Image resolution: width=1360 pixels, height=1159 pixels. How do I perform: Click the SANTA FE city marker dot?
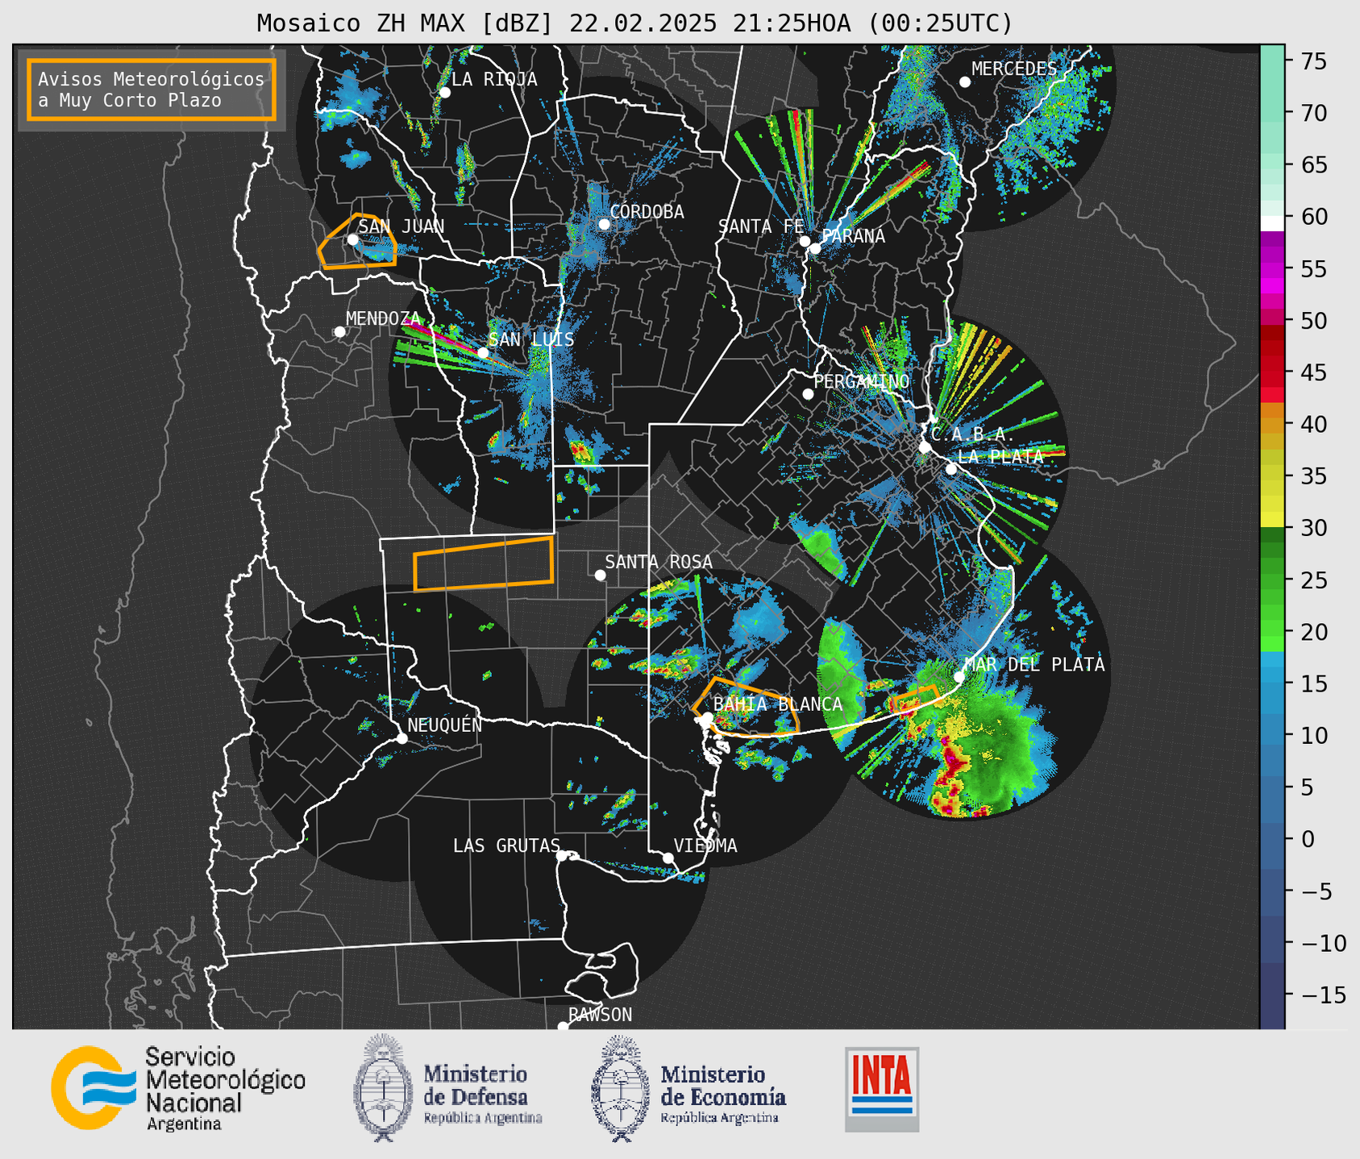pos(805,241)
